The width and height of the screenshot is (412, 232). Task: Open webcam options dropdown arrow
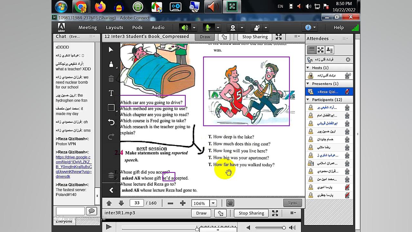tap(242, 27)
